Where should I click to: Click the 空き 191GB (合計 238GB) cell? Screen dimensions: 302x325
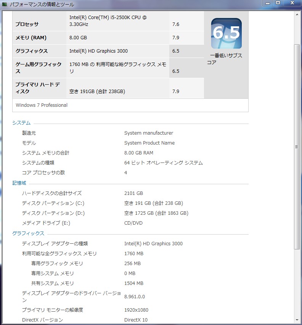pos(97,92)
